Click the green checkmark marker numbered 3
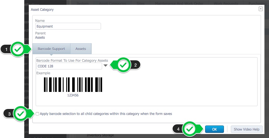The image size is (269, 138). [21, 114]
